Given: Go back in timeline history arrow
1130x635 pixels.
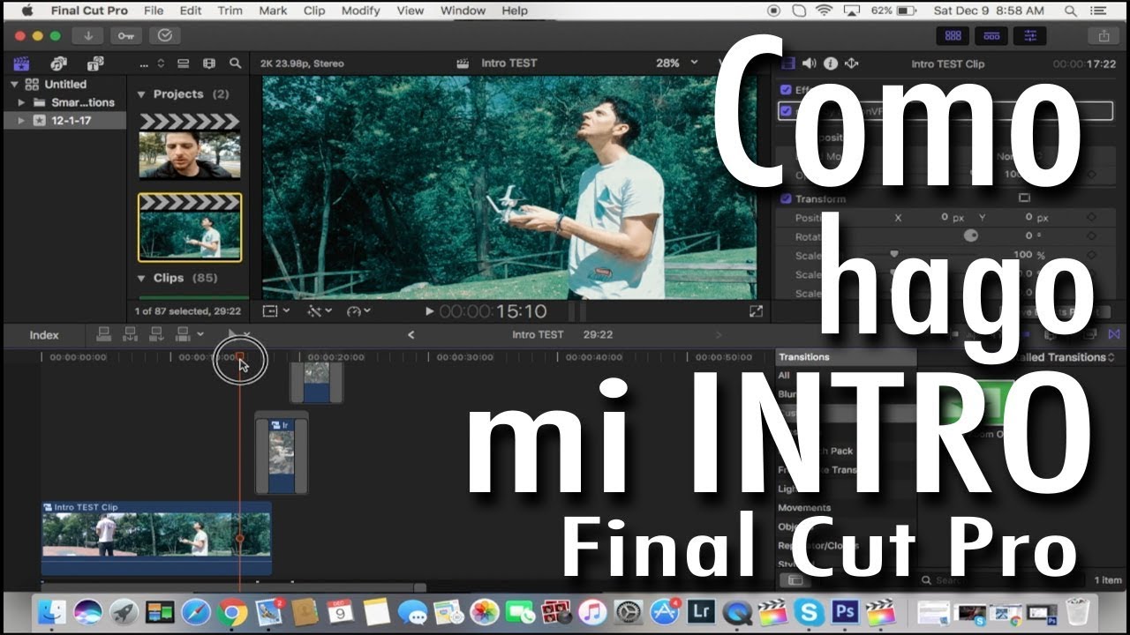Looking at the screenshot, I should tap(411, 334).
